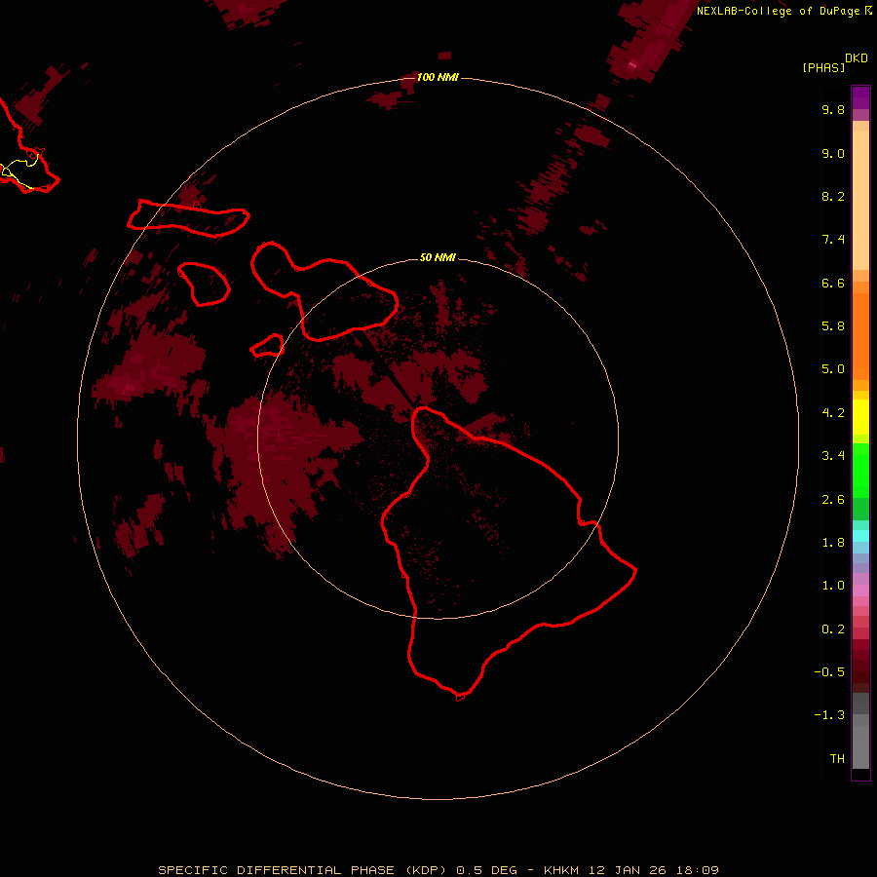This screenshot has height=877, width=877.
Task: Click the (KDP) caption abbreviation
Action: [x=425, y=870]
